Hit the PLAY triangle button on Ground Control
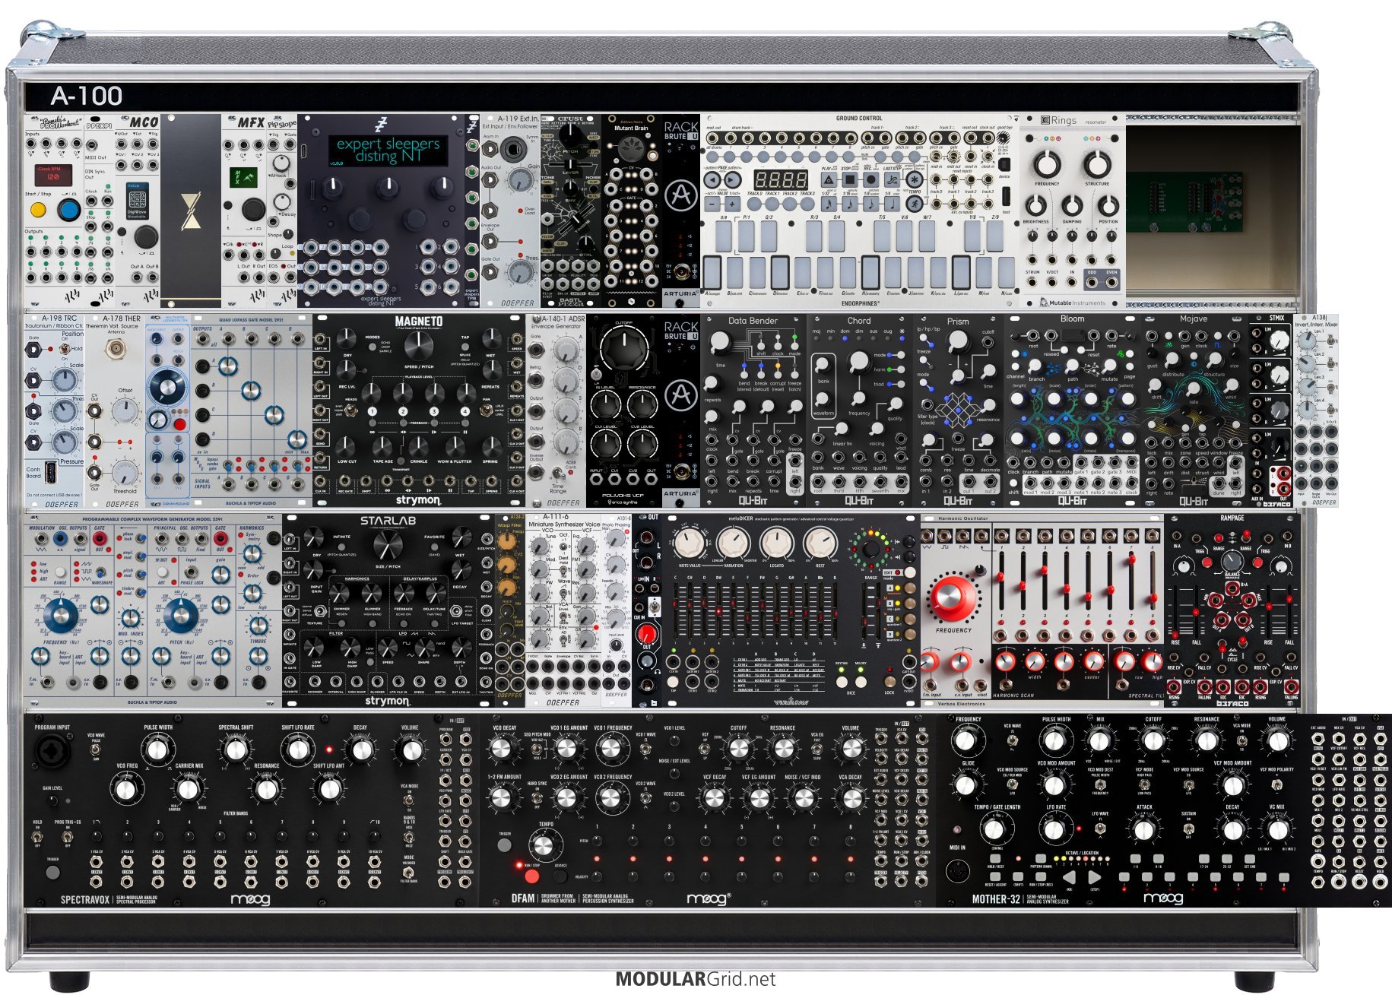The width and height of the screenshot is (1392, 995). click(x=829, y=180)
